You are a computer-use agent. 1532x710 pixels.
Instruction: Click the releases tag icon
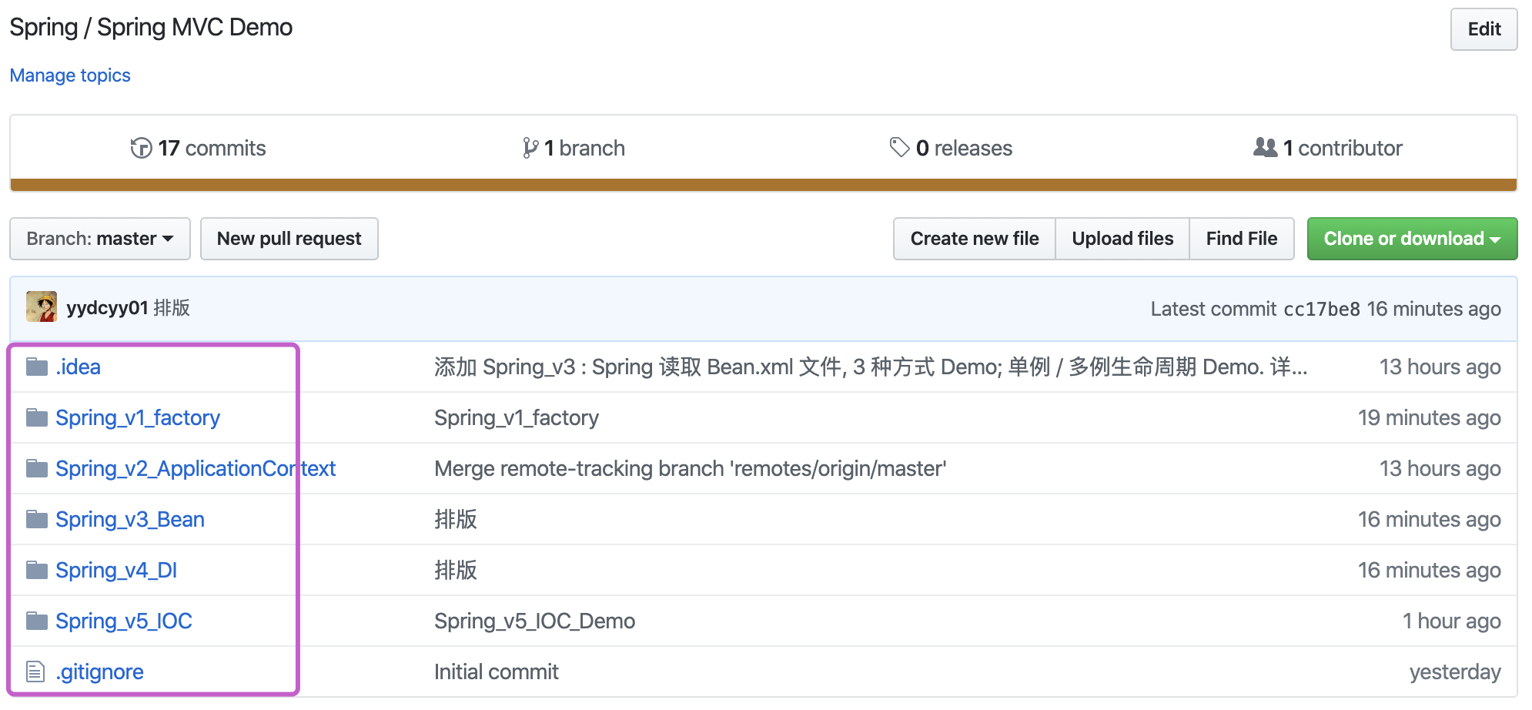899,148
